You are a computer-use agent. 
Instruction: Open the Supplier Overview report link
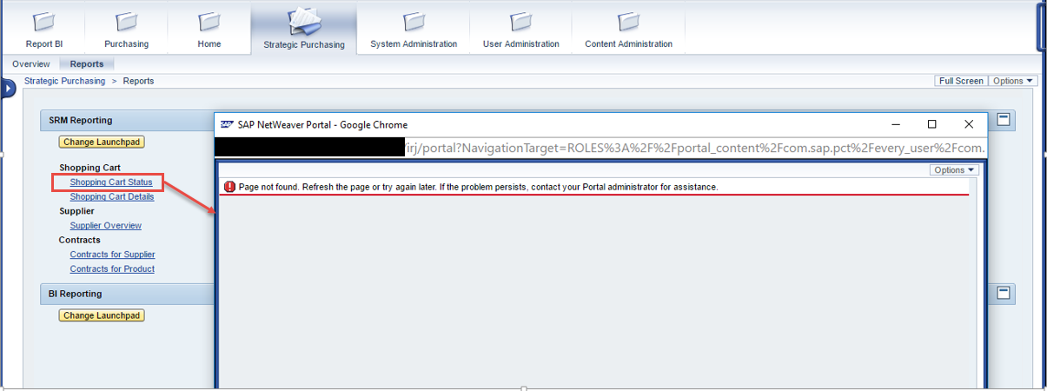click(x=106, y=225)
